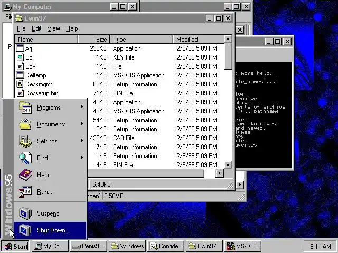Sort files by Name column header
This screenshot has height=253, width=338.
46,40
